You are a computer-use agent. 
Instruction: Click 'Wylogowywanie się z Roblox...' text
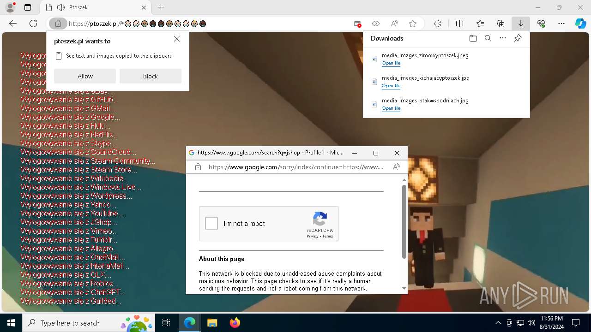[70, 284]
